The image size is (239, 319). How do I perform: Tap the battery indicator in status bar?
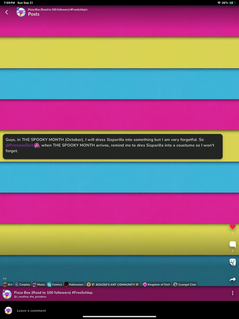[232, 3]
